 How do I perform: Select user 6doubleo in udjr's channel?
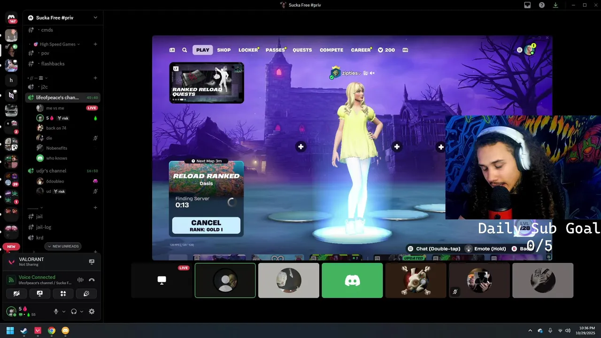[67, 181]
